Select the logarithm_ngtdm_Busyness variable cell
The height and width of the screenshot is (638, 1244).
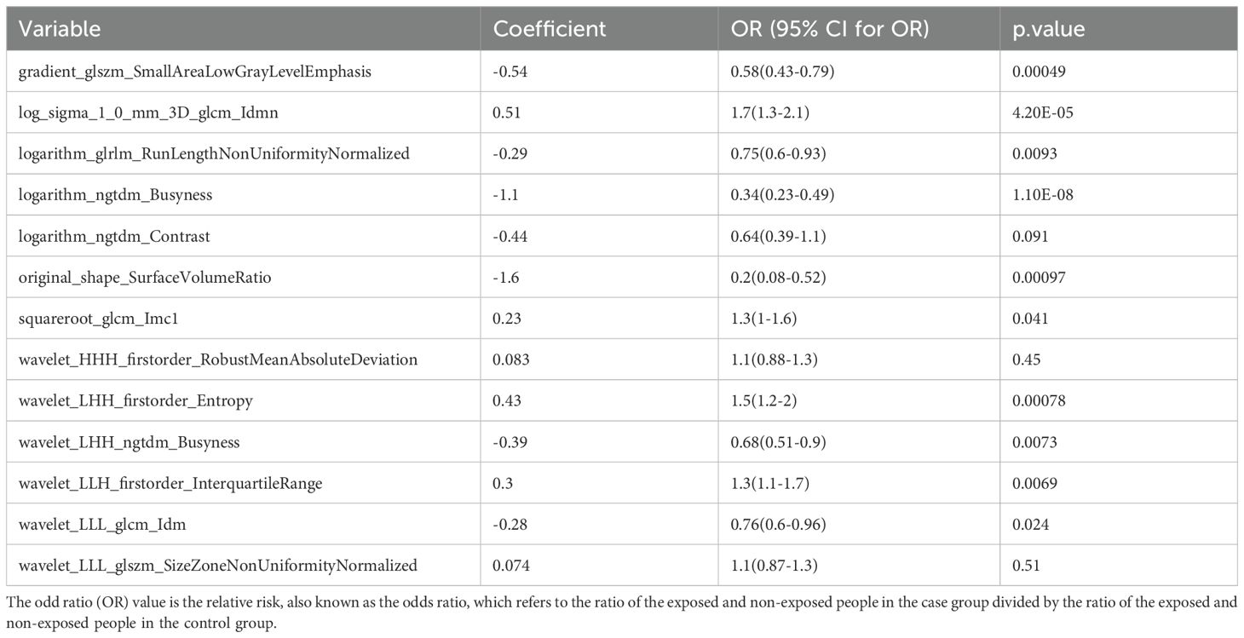pos(116,195)
